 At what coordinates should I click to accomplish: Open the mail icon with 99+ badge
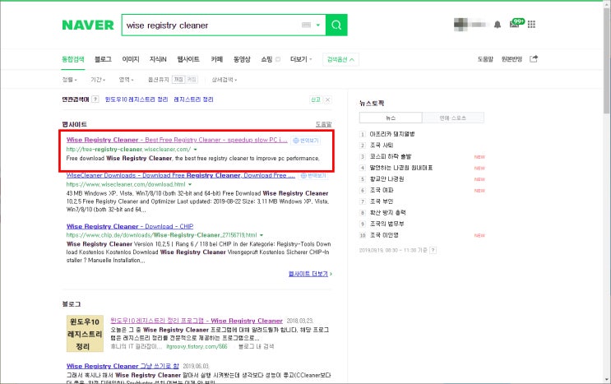516,23
